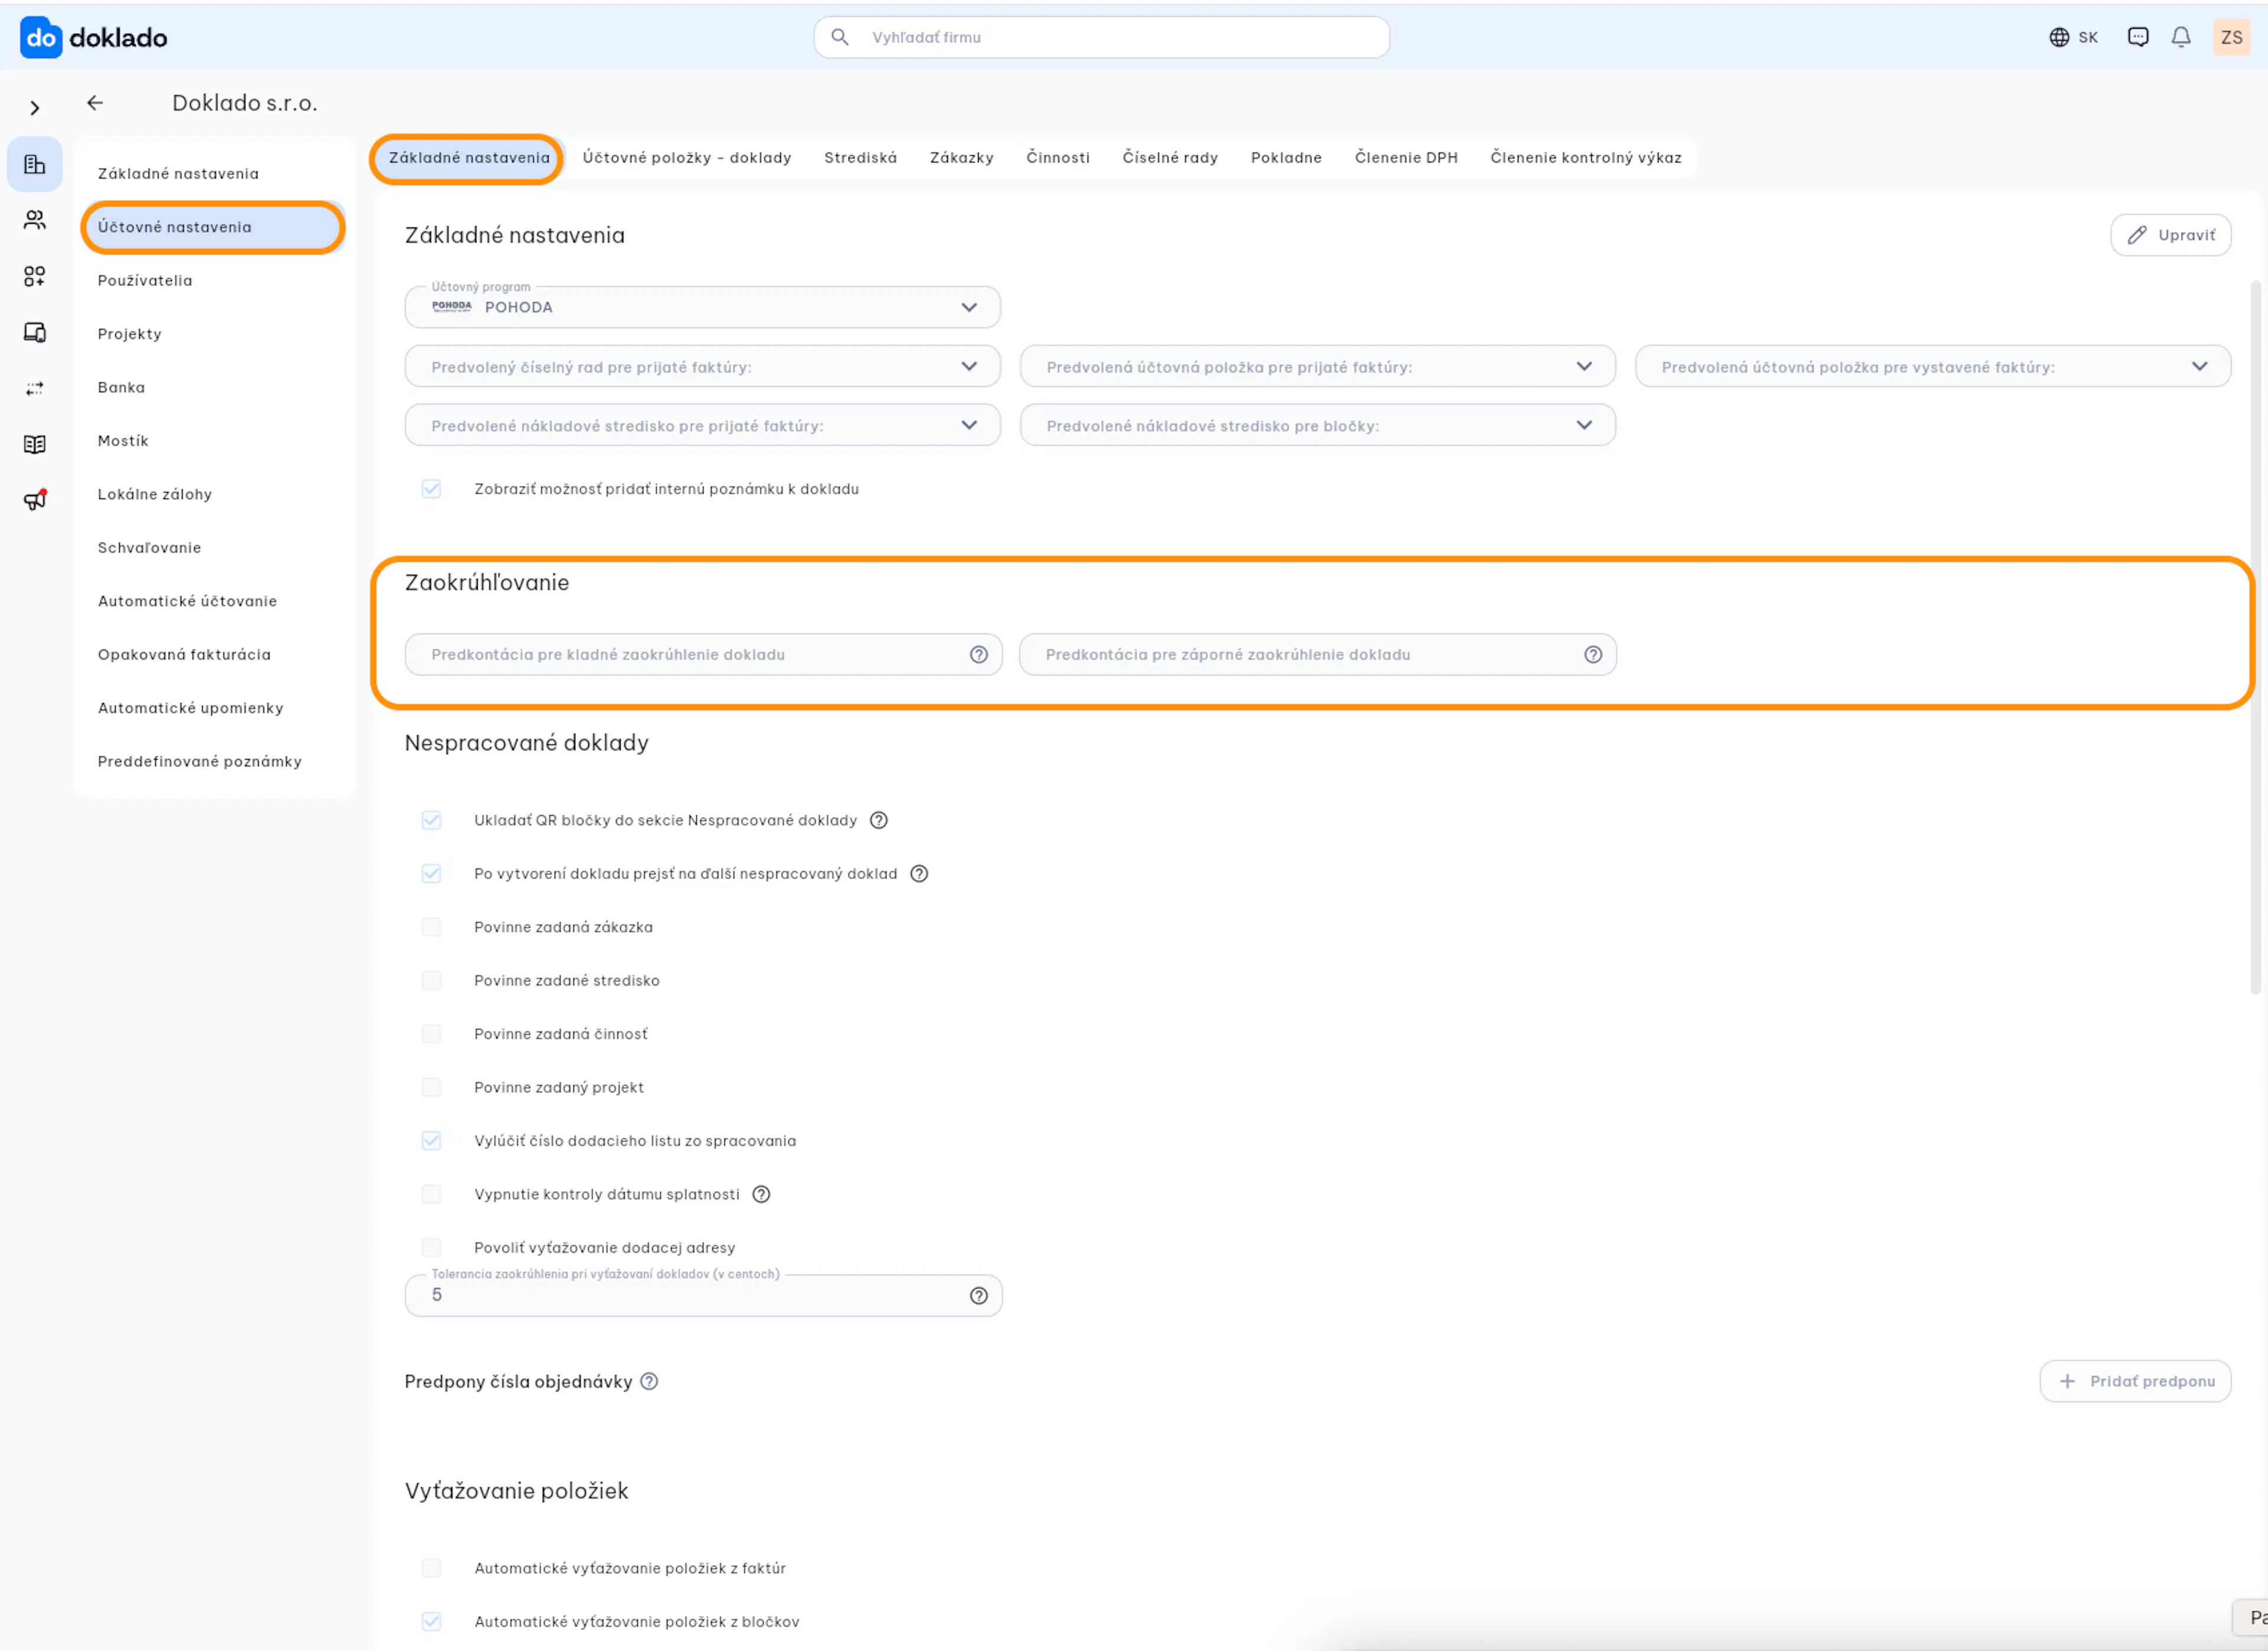Enable Povinne zadané stredisko checkbox
Image resolution: width=2268 pixels, height=1651 pixels.
[431, 980]
